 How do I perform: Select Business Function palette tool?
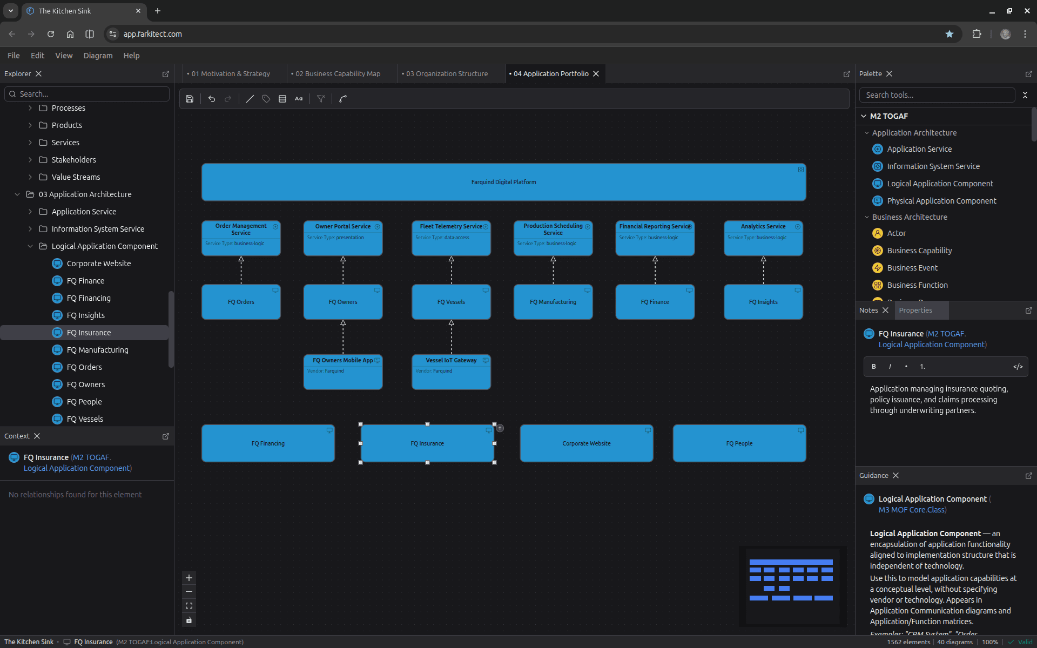917,285
